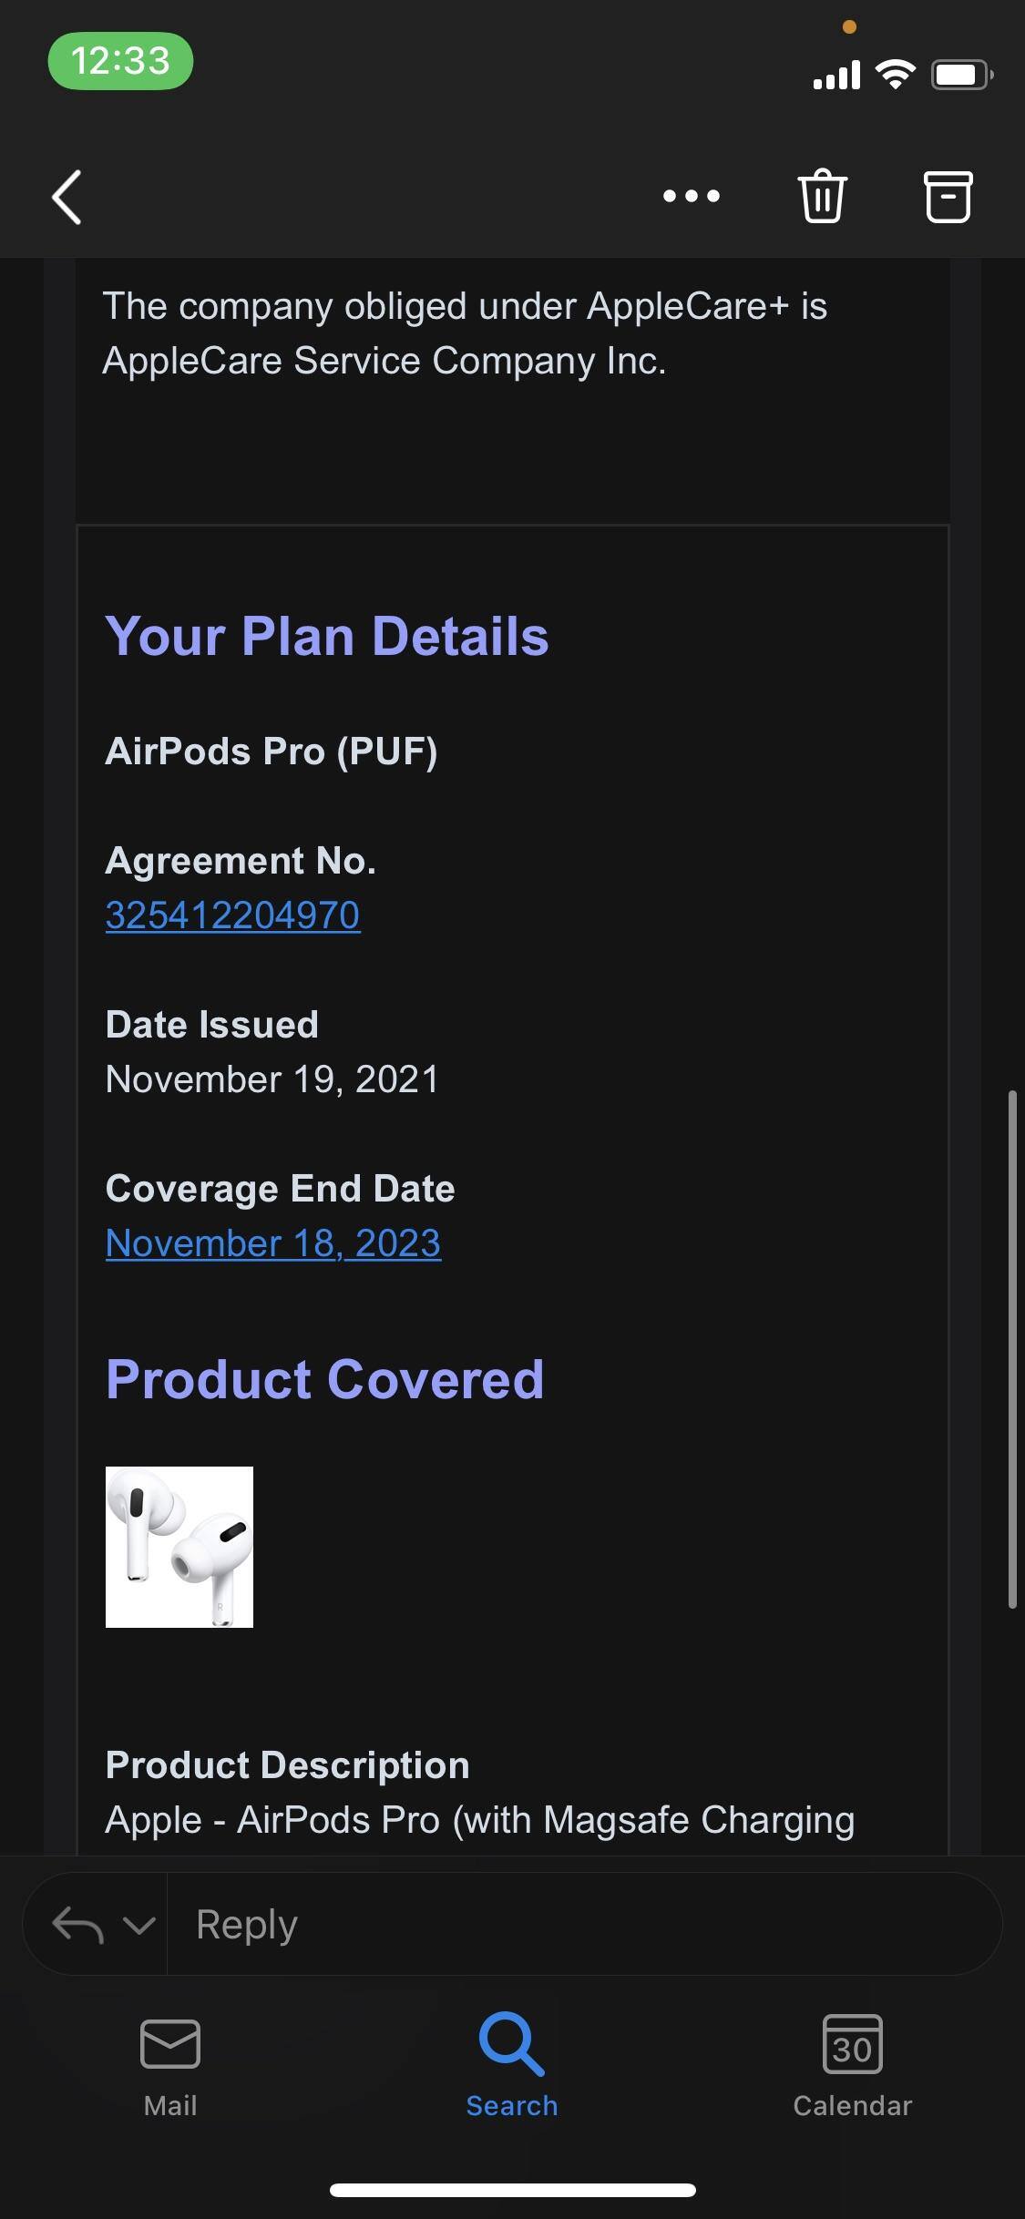Open the trash icon to delete this email
This screenshot has width=1025, height=2219.
(x=821, y=196)
